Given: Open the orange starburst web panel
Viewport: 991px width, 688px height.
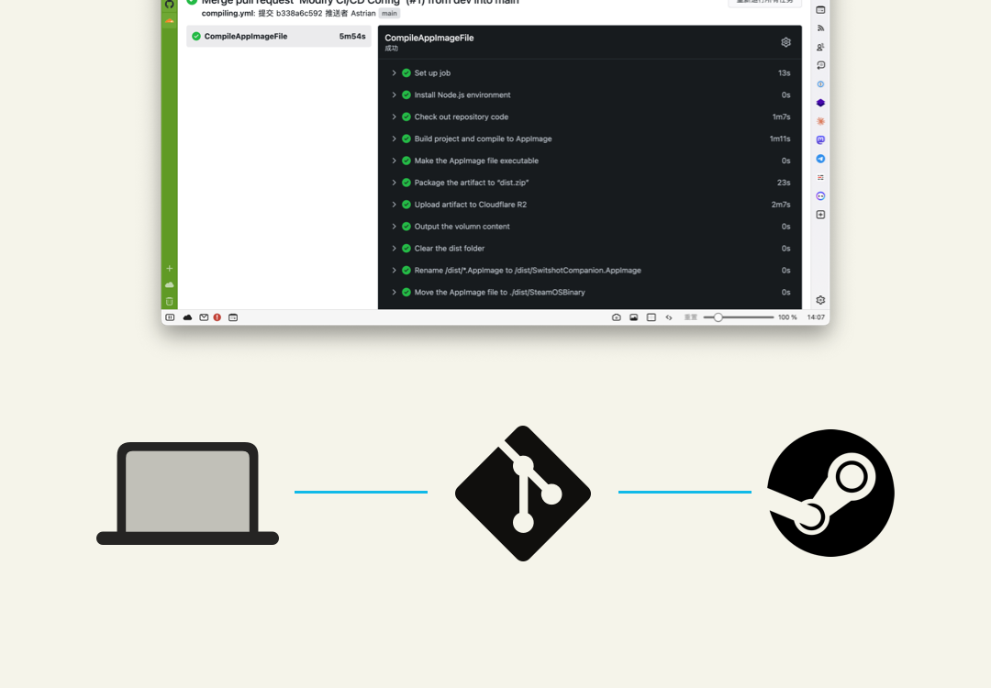Looking at the screenshot, I should [820, 121].
